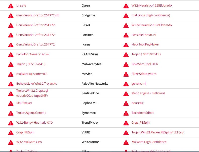199x152 pixels.
Task: Select the warning icon beside Mal/Packer
Action: click(11, 103)
